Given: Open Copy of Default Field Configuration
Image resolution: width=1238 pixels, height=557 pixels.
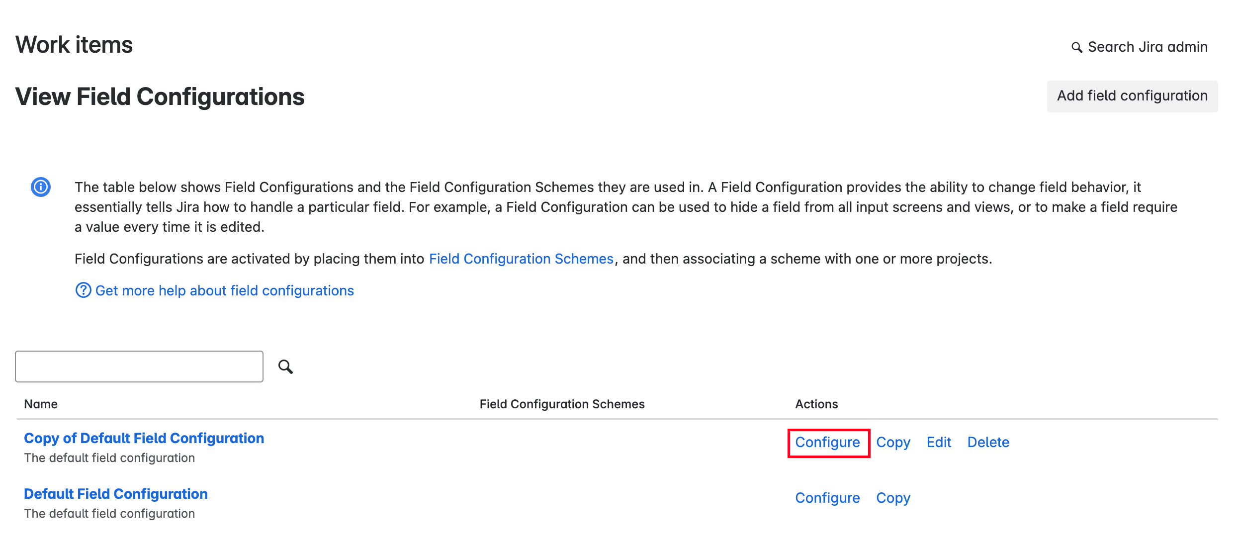Looking at the screenshot, I should tap(144, 438).
